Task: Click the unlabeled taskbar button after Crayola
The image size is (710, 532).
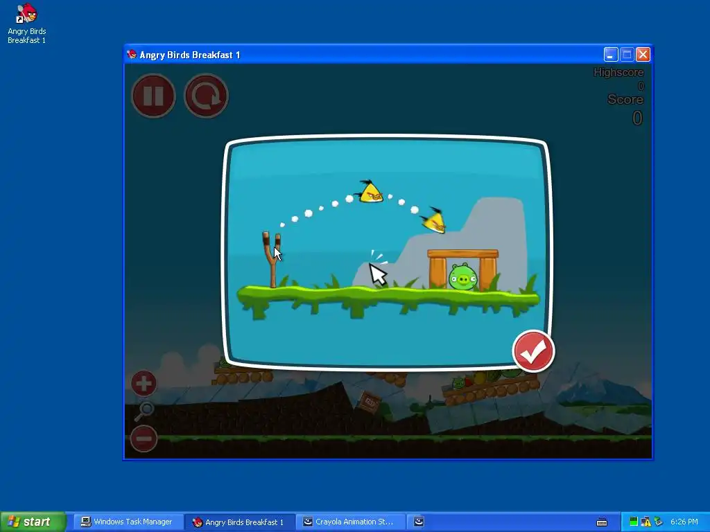Action: click(419, 522)
